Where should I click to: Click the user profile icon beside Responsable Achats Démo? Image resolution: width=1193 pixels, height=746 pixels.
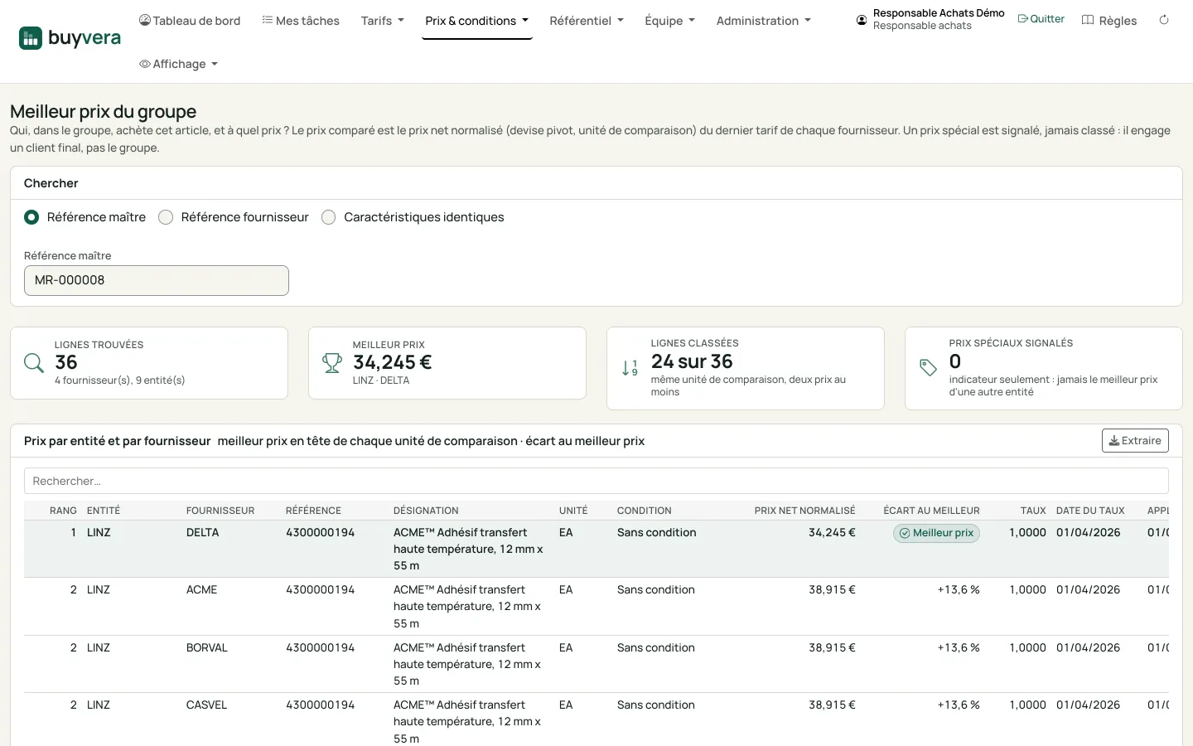tap(862, 20)
